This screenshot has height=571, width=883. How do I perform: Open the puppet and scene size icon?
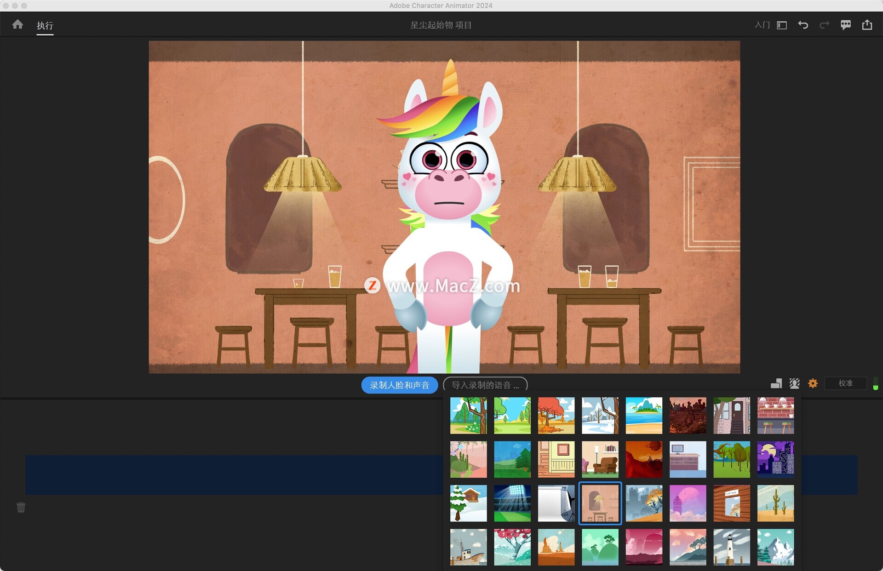776,383
